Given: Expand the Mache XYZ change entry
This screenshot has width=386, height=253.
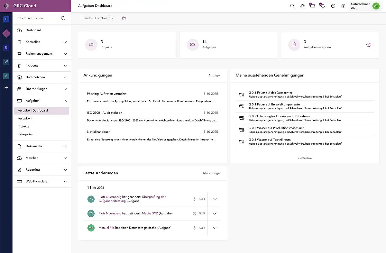Looking at the screenshot, I should pyautogui.click(x=215, y=213).
